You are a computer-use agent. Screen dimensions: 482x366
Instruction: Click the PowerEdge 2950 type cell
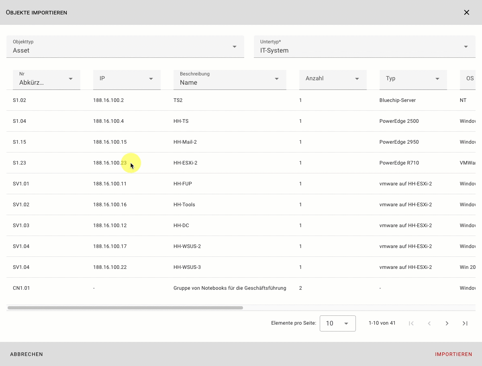[x=399, y=142]
